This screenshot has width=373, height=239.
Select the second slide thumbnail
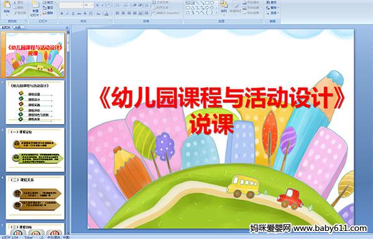pyautogui.click(x=35, y=102)
